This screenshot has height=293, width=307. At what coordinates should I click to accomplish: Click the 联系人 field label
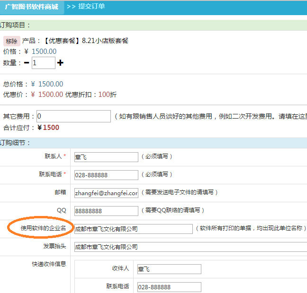pos(53,156)
